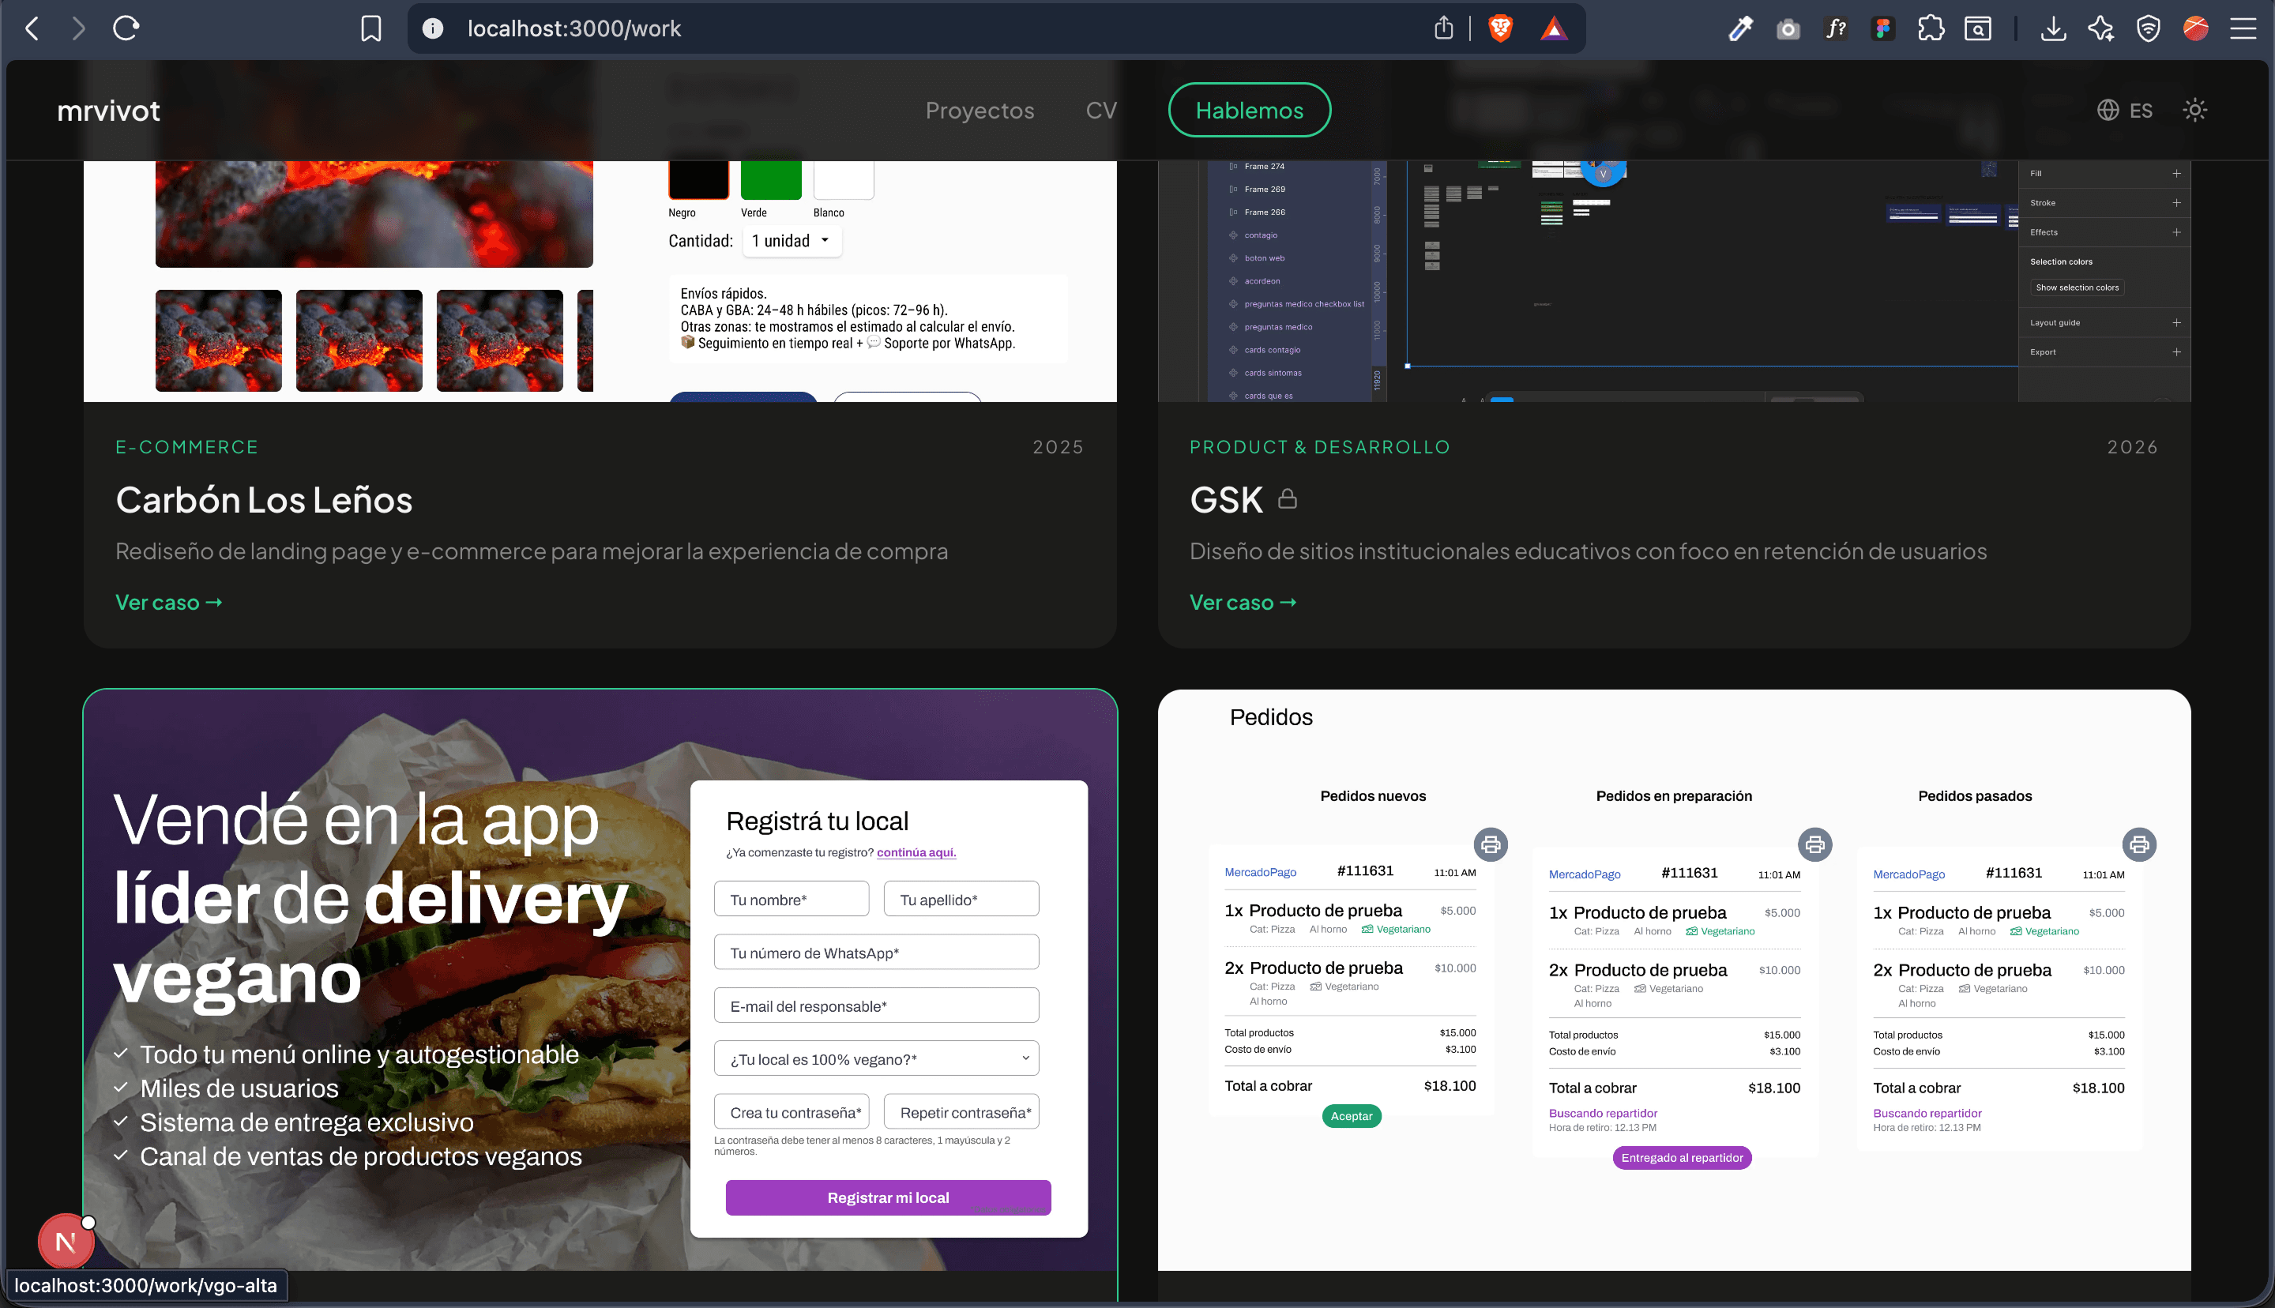The width and height of the screenshot is (2275, 1308).
Task: Open the extensions puzzle piece menu
Action: pyautogui.click(x=1931, y=28)
